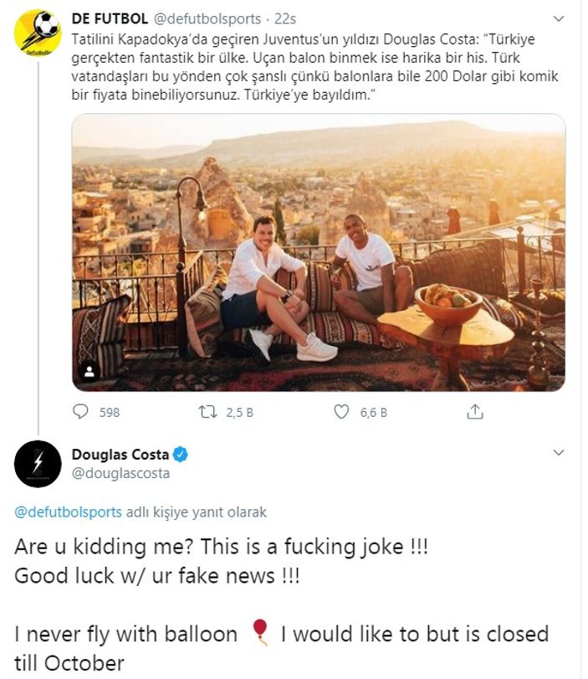Click the share upload icon
The height and width of the screenshot is (679, 588).
(x=474, y=412)
